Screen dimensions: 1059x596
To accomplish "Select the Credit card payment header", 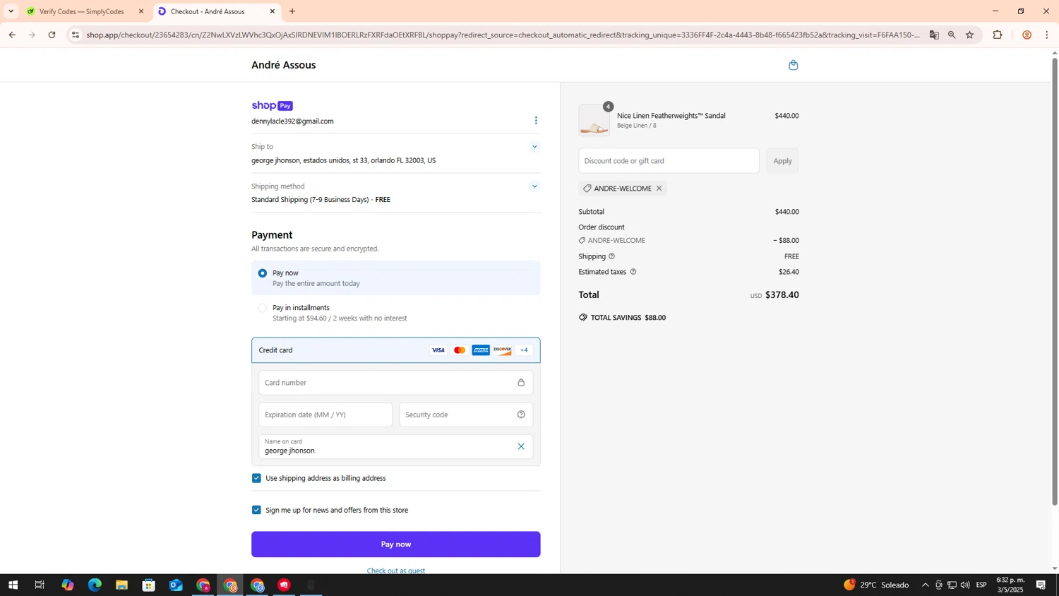I will coord(396,350).
